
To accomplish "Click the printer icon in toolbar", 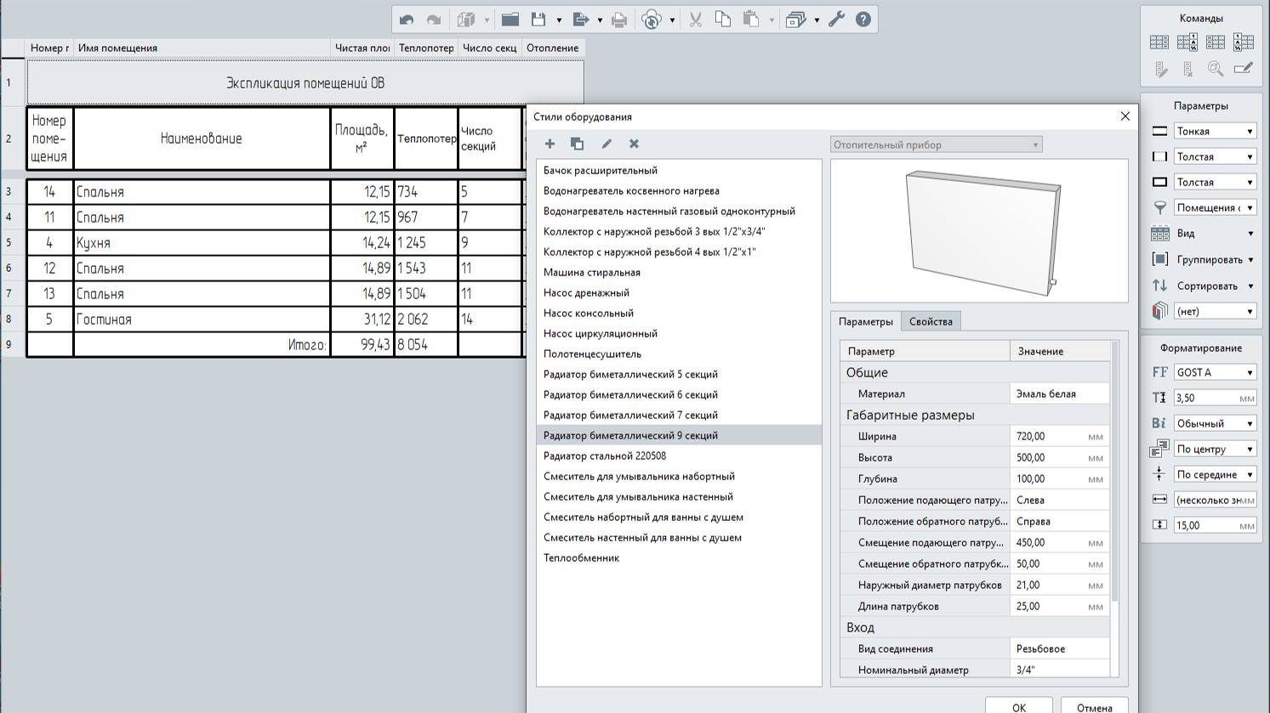I will click(x=619, y=20).
